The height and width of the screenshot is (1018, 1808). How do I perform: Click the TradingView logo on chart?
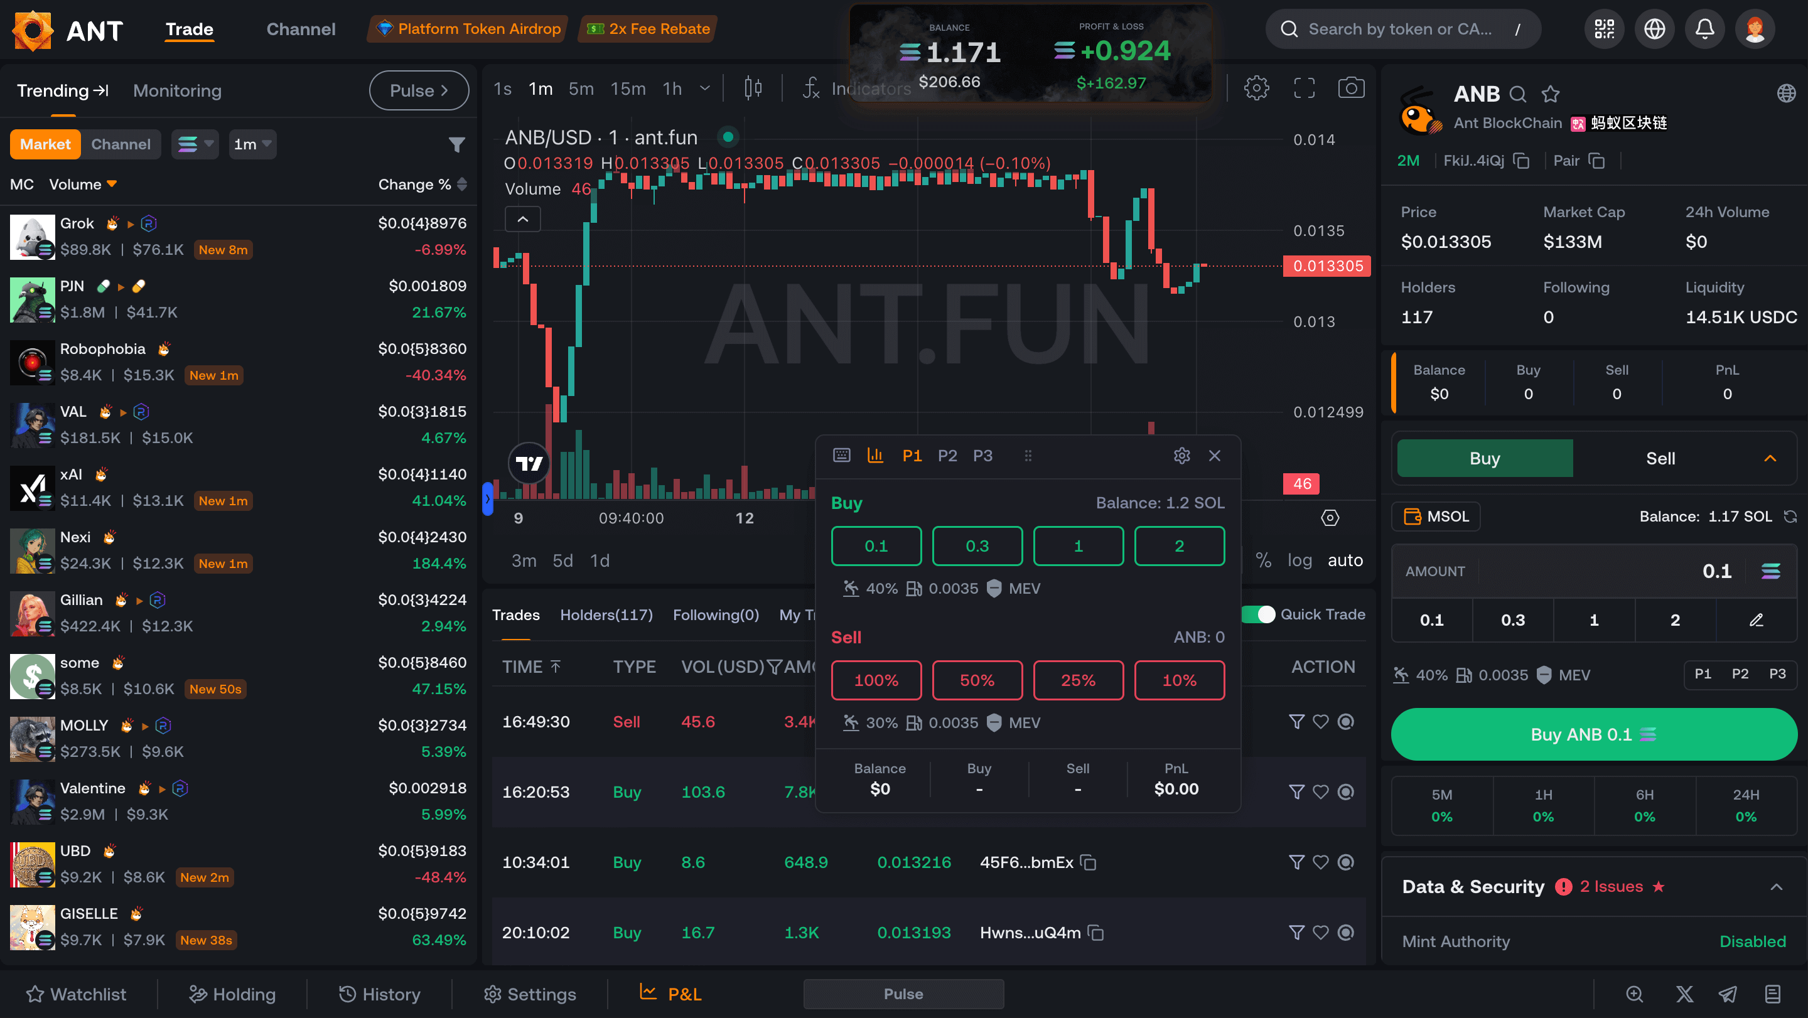pos(529,463)
